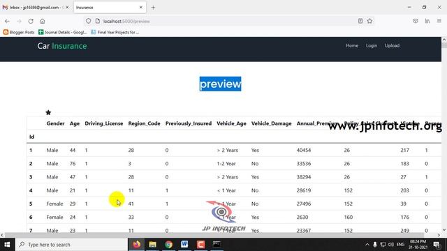
Task: Close the Insurance tab
Action: point(141,8)
